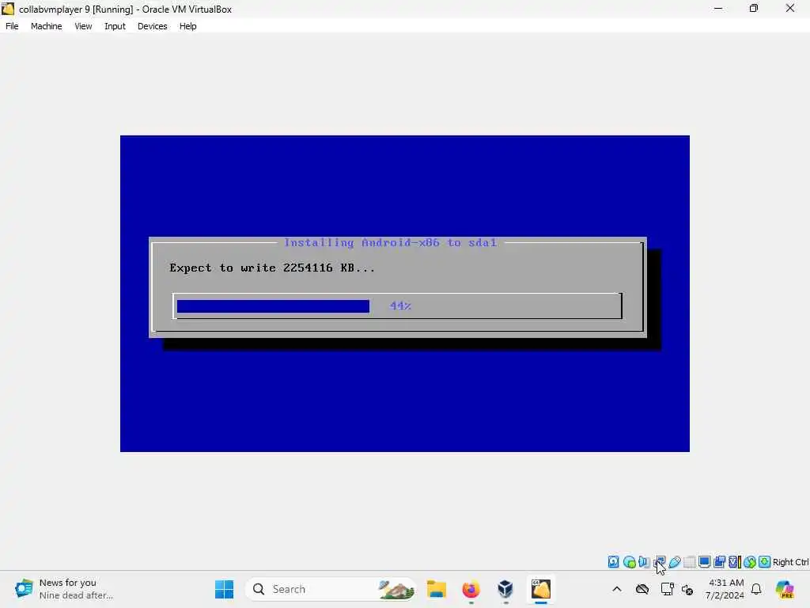Show hidden system tray icons

tap(617, 589)
